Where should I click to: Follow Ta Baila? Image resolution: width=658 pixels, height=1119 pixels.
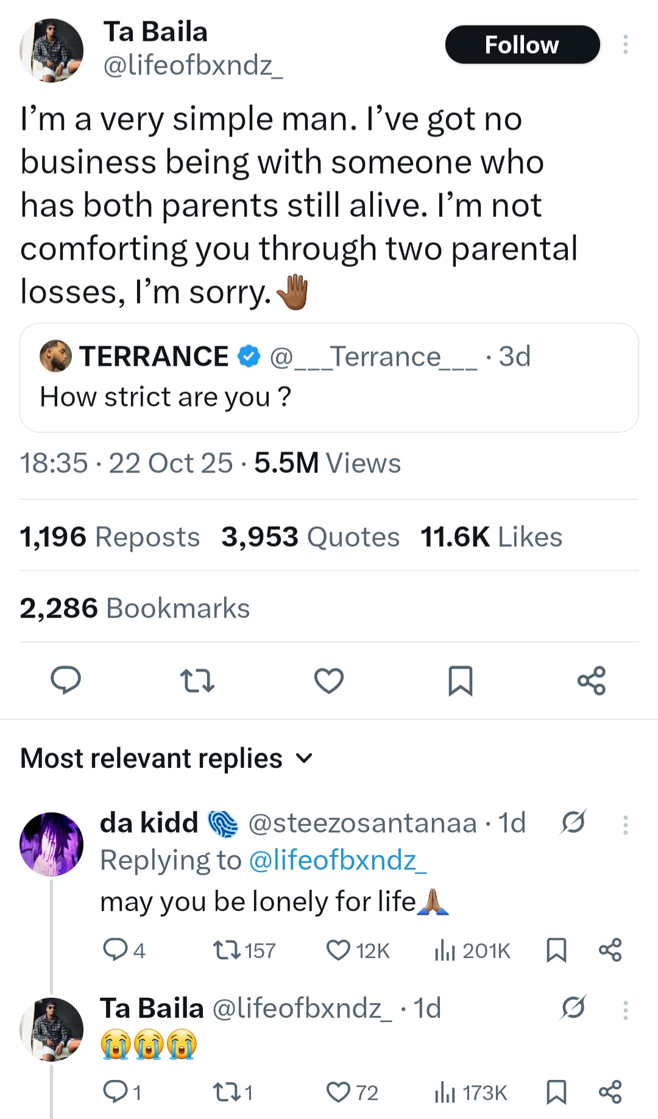point(522,44)
